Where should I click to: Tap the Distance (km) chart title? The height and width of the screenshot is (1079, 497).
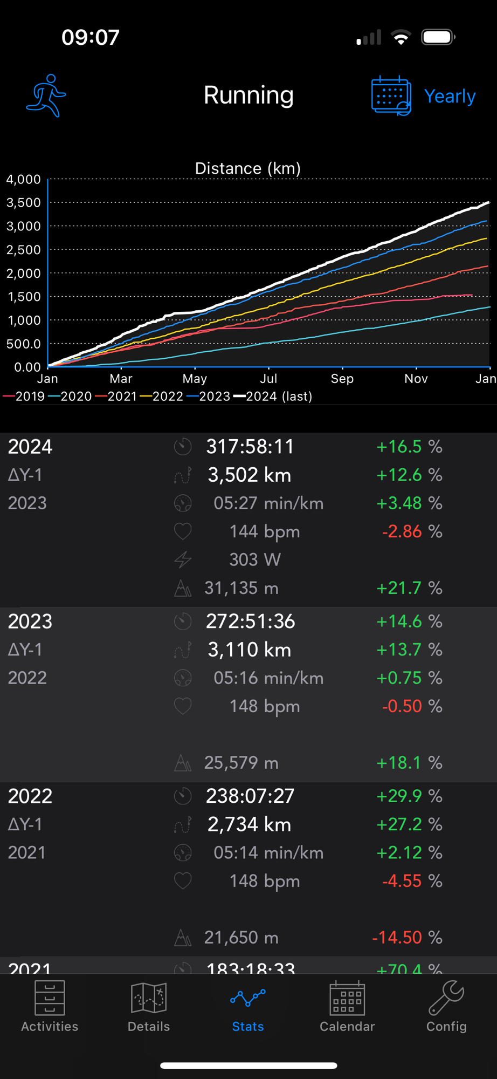pos(248,168)
